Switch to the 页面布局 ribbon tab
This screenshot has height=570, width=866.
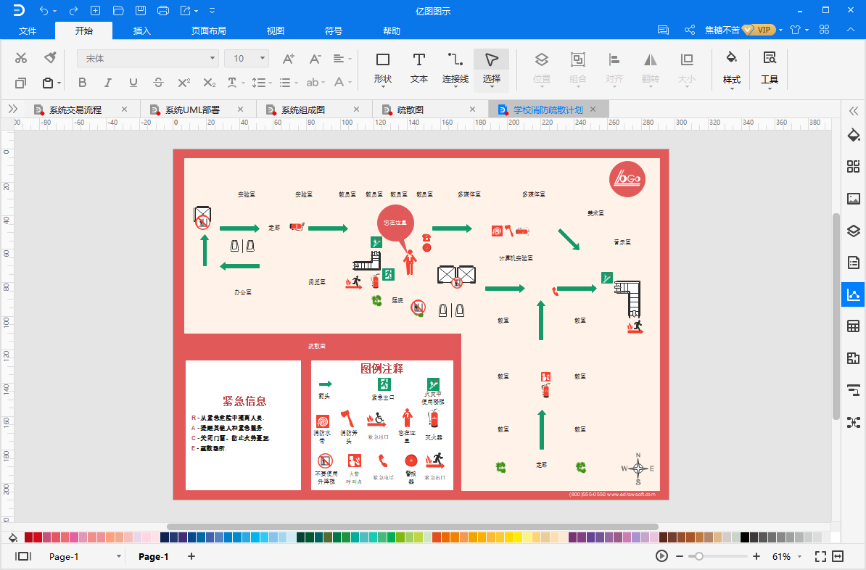[x=209, y=30]
